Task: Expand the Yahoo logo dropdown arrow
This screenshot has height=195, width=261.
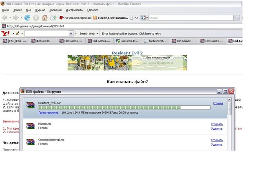Action: (13, 33)
